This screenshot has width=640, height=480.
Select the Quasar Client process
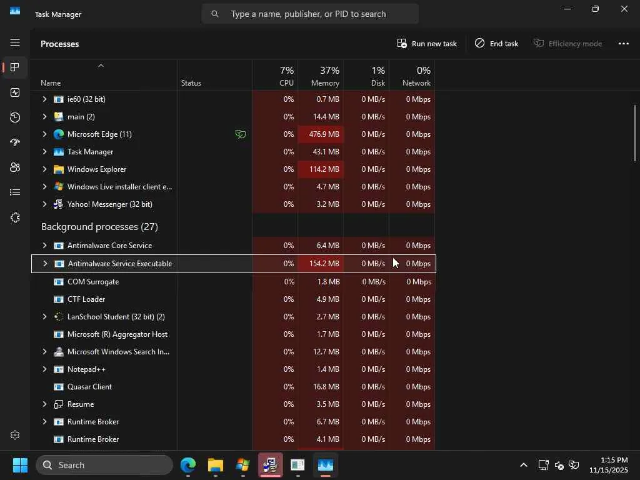[x=234, y=387]
